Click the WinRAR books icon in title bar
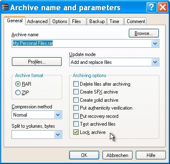This screenshot has width=170, height=164. click(x=5, y=7)
